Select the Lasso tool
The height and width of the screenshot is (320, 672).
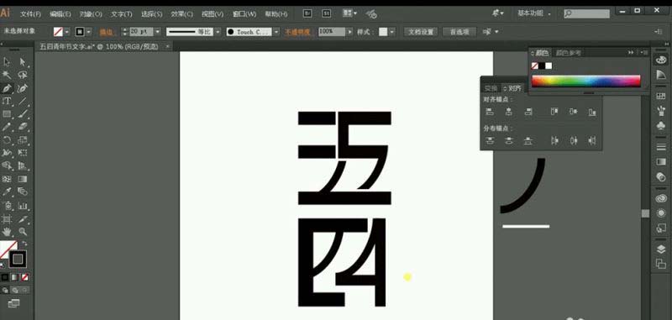(x=23, y=76)
